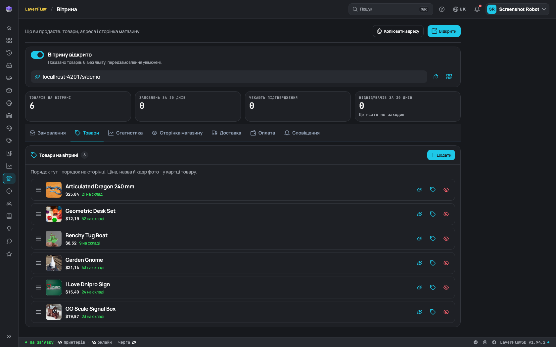Click the notifications bell in header
556x347 pixels.
(477, 9)
